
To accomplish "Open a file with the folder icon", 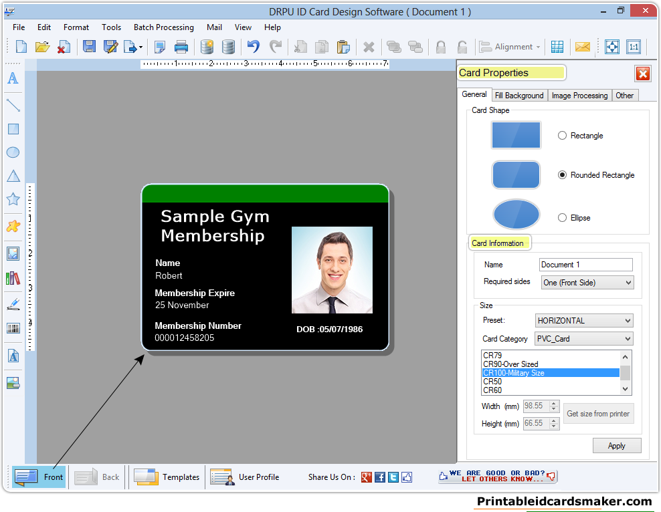I will point(42,46).
